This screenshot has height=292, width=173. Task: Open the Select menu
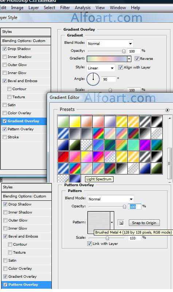click(49, 8)
